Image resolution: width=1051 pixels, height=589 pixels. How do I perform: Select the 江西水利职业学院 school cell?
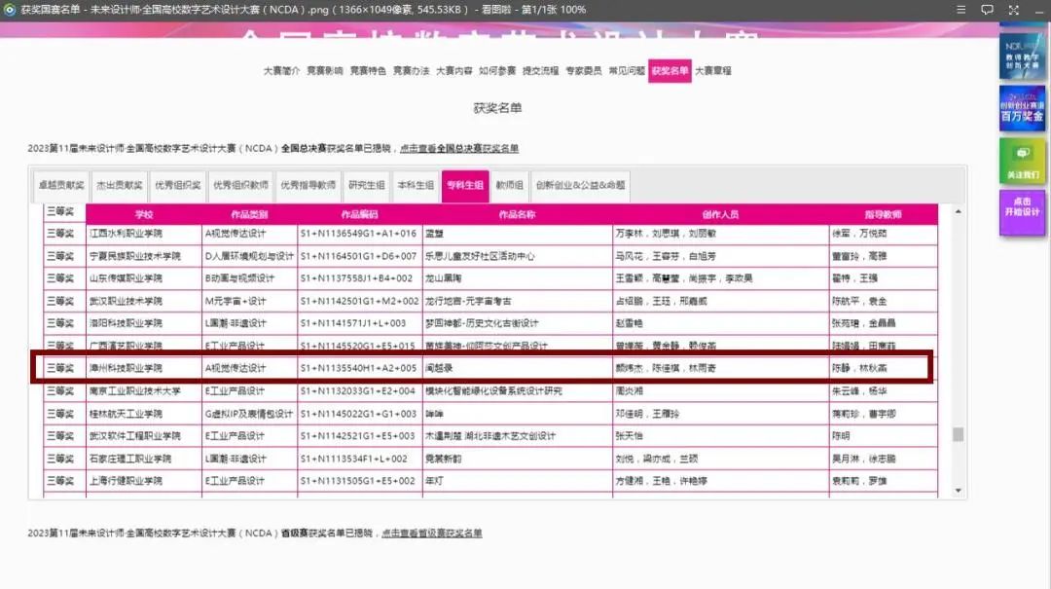coord(144,234)
